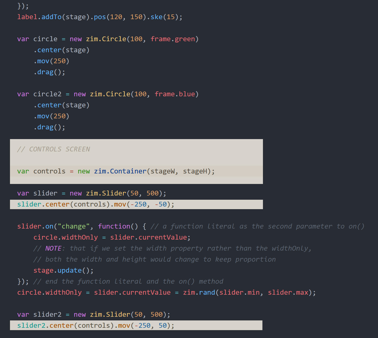
Task: Click '.ske(15)' in the label line
Action: 163,17
